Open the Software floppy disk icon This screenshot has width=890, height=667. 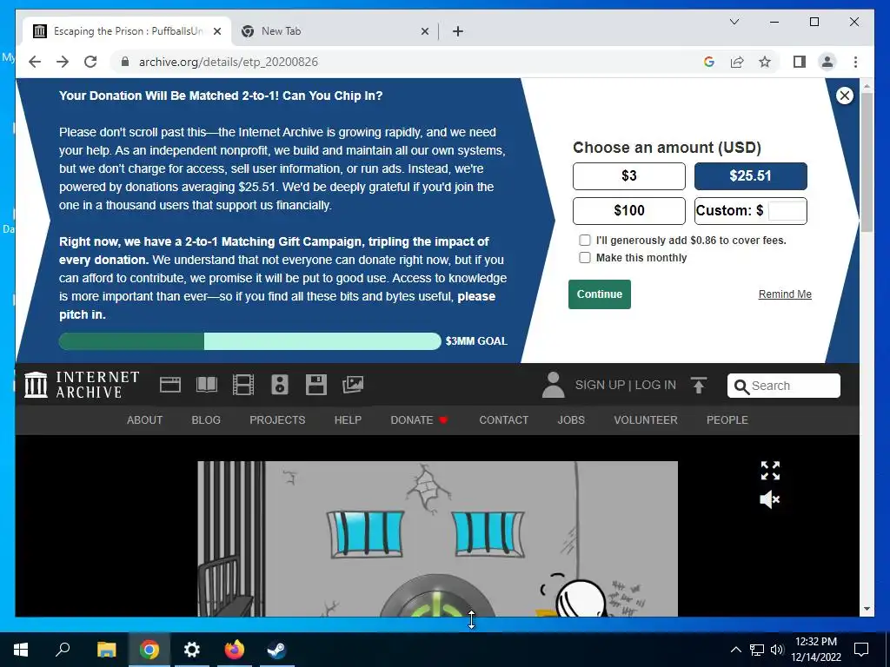(x=316, y=385)
